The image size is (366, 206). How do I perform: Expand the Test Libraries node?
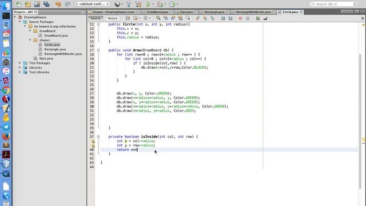(20, 72)
